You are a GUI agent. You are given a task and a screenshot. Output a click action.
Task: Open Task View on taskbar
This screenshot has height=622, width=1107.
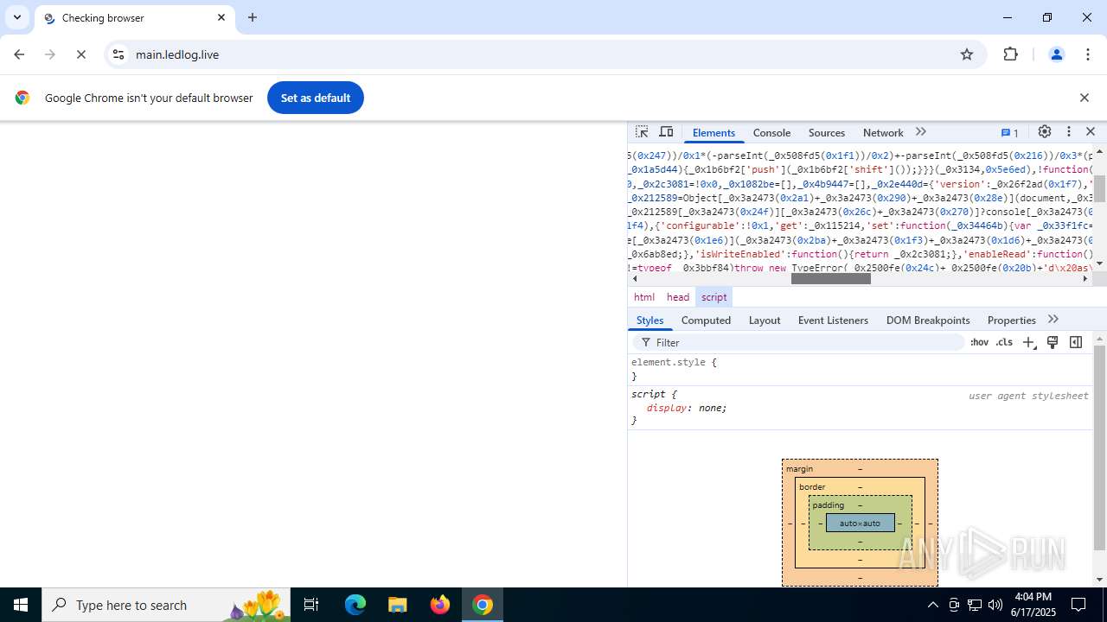click(311, 605)
